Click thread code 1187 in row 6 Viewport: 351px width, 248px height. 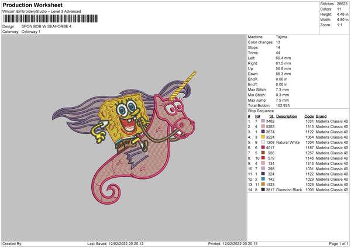[309, 147]
